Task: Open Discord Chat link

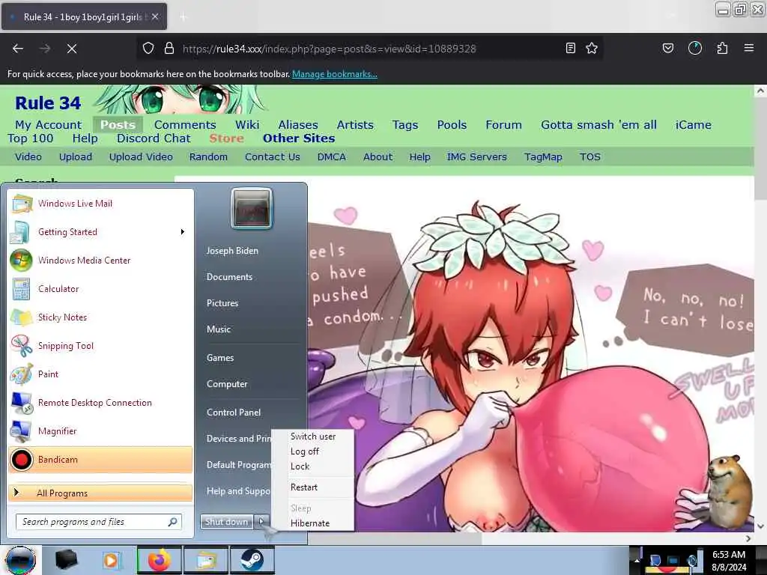Action: click(x=154, y=139)
